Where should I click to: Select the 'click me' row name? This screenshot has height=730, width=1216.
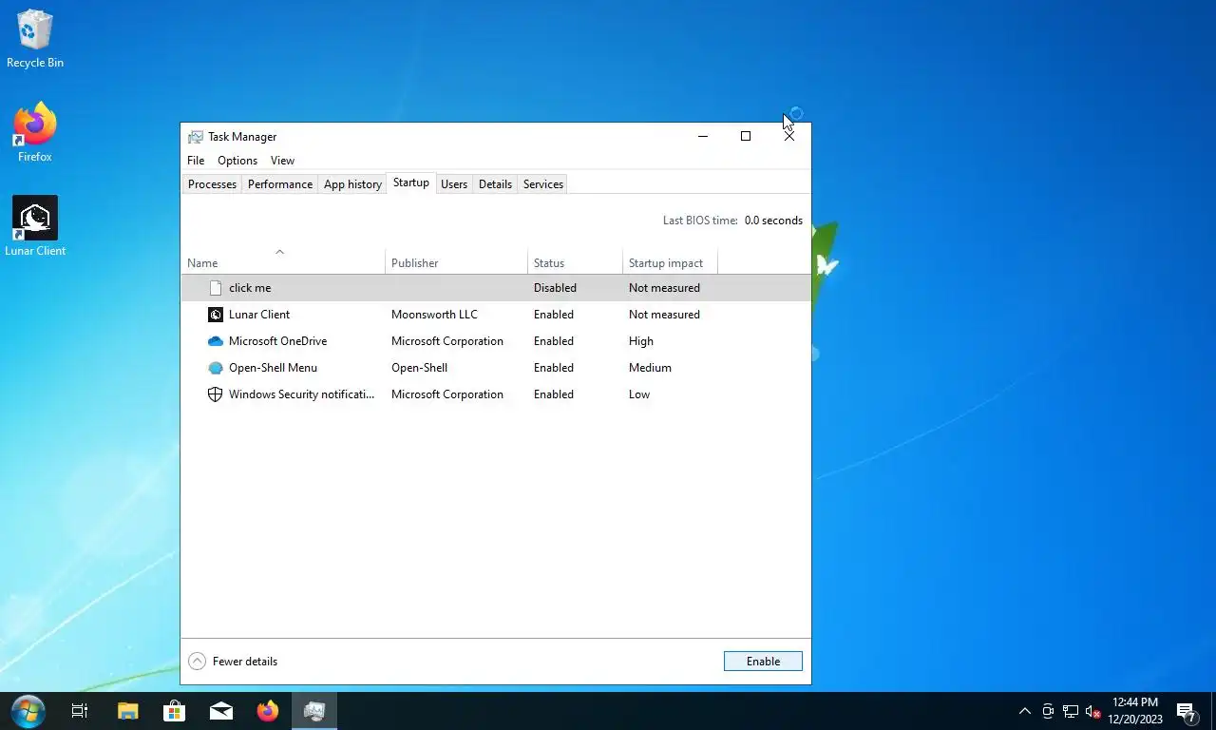click(x=250, y=288)
